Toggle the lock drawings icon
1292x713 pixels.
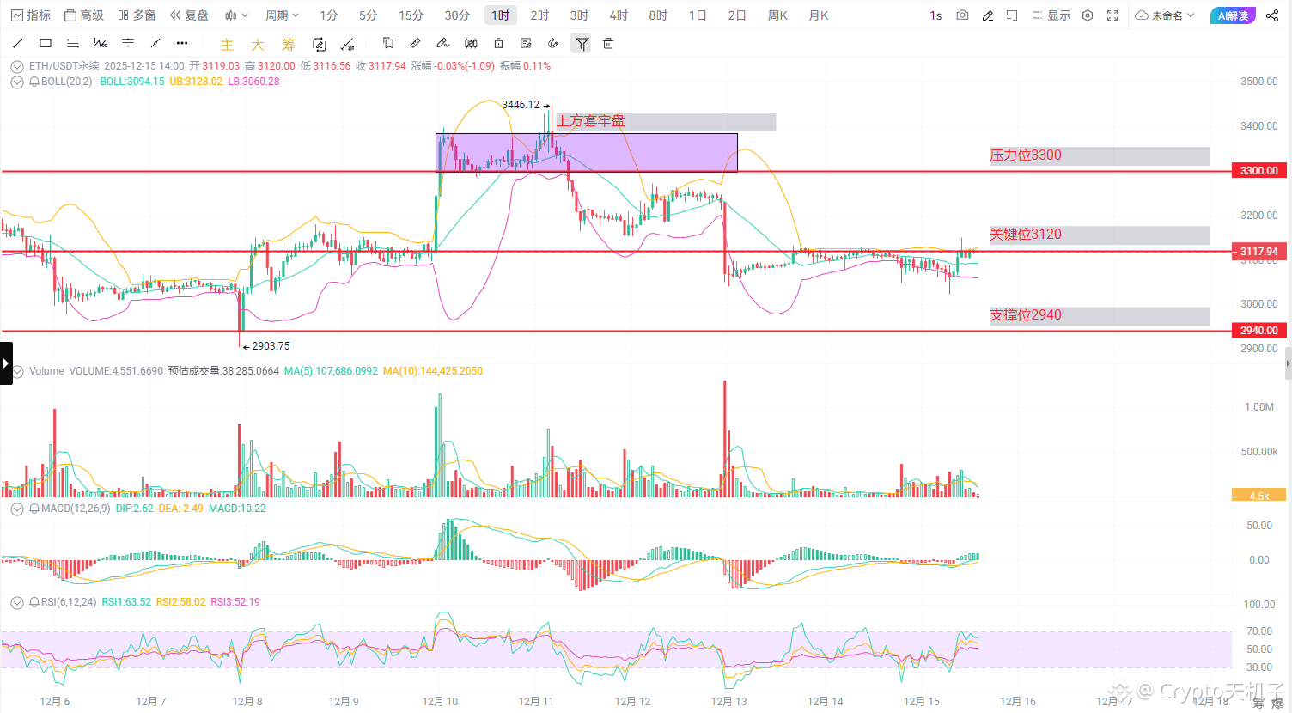coord(498,43)
